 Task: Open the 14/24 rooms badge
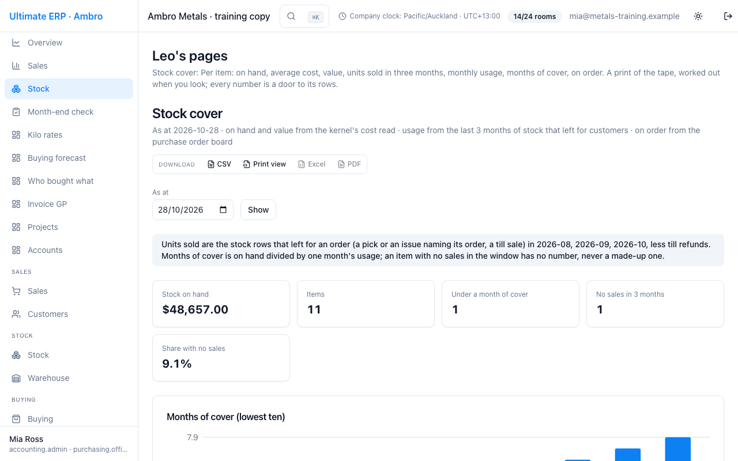click(x=534, y=17)
